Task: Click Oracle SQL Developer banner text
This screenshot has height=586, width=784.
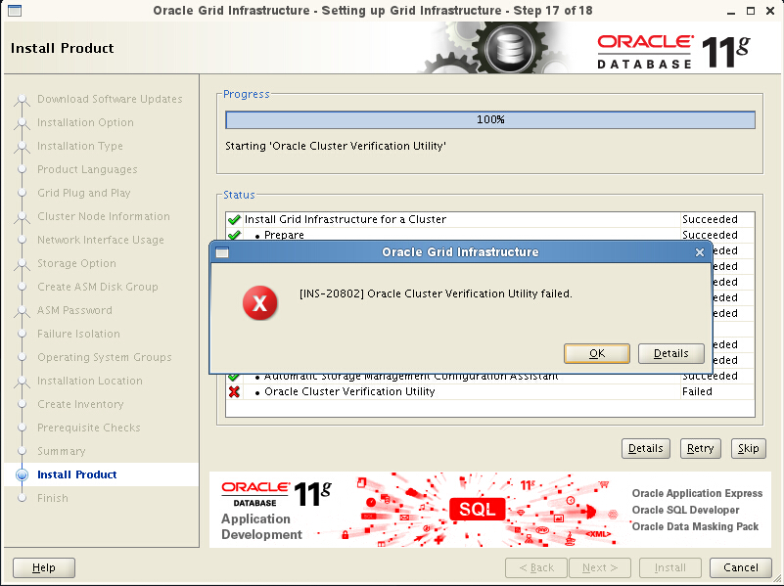Action: (x=685, y=510)
